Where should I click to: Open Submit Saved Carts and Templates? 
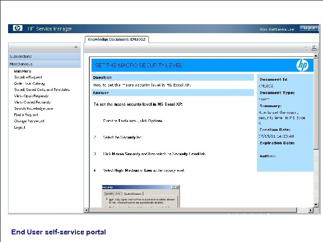[x=42, y=90]
